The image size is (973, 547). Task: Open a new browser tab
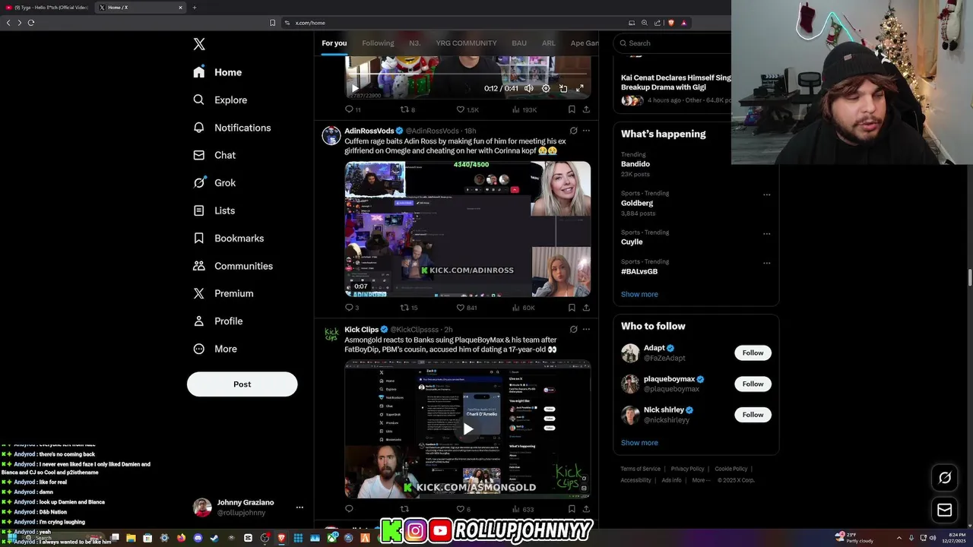pos(195,8)
